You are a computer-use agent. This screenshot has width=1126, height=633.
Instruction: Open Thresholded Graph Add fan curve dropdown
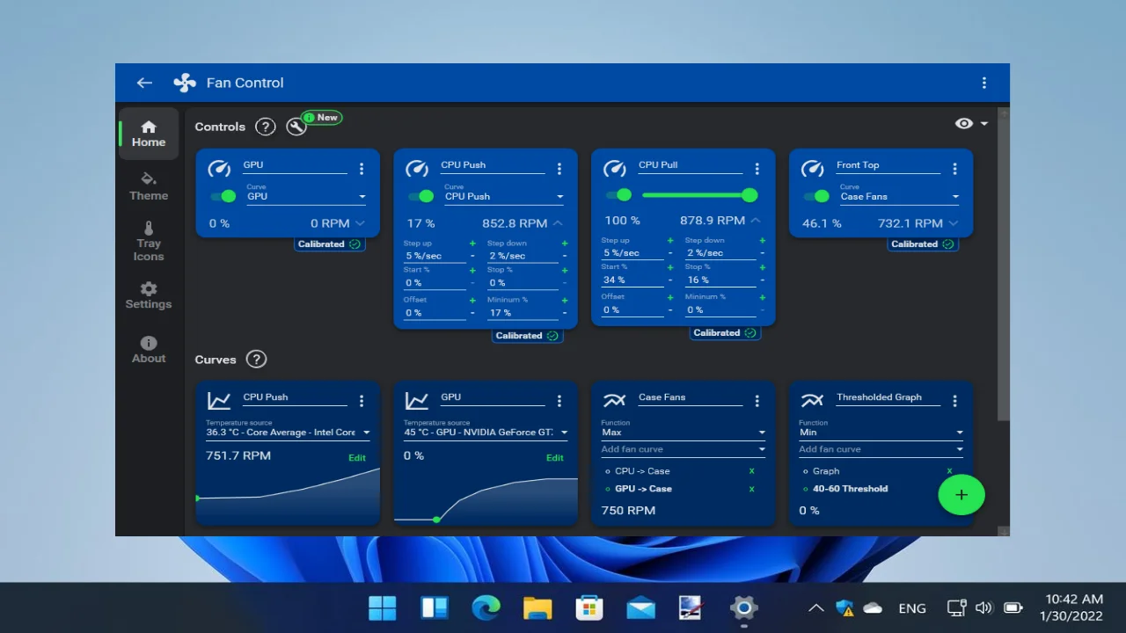(x=881, y=449)
